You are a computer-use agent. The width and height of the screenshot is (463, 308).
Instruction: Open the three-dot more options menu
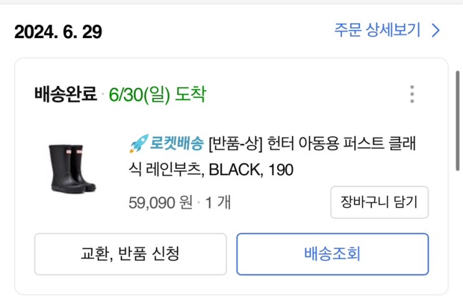412,94
